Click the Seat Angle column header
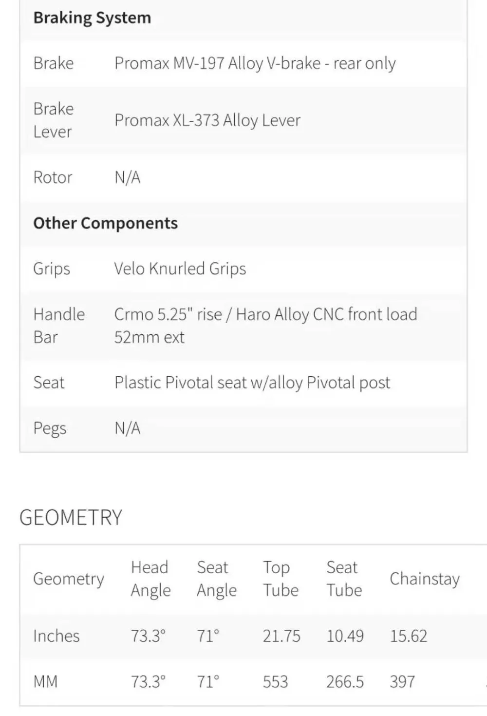Screen dimensions: 487x716 217,579
